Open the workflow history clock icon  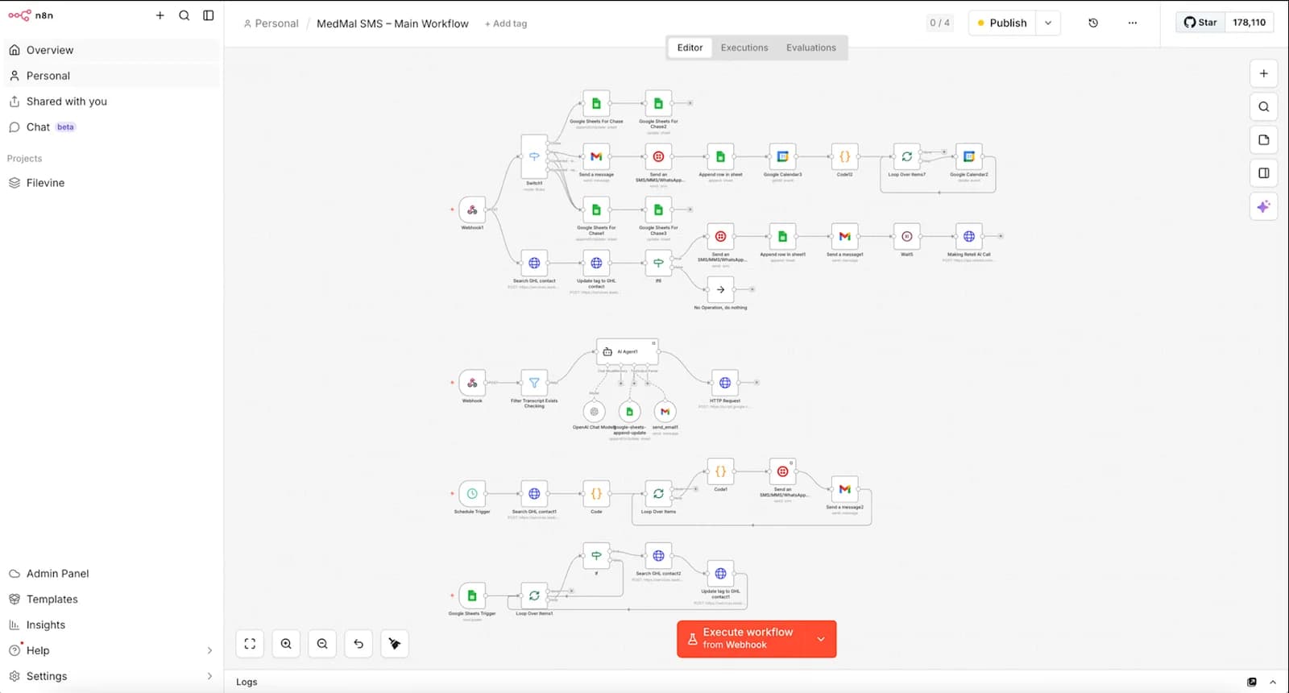click(x=1093, y=23)
